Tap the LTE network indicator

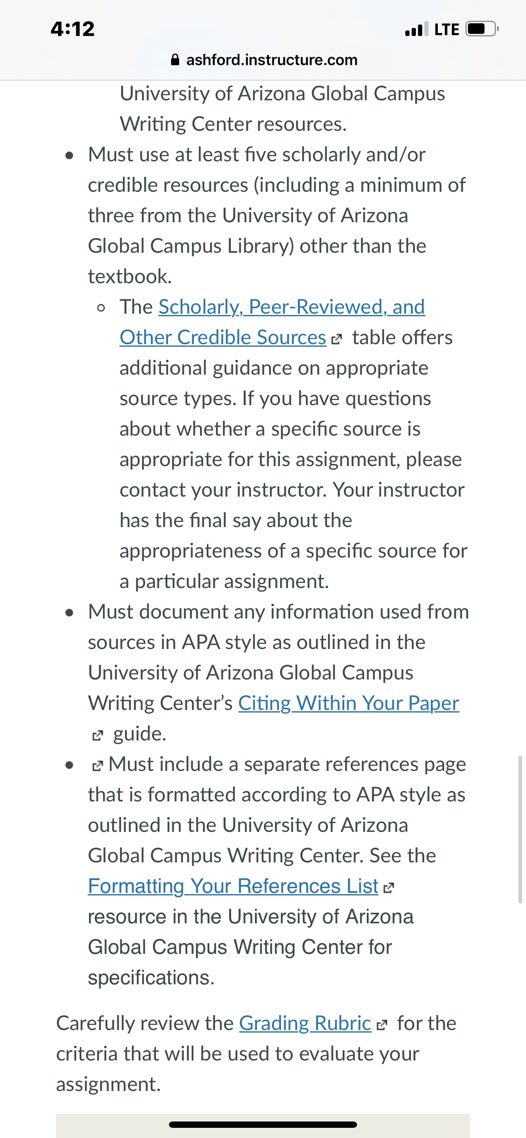[447, 29]
